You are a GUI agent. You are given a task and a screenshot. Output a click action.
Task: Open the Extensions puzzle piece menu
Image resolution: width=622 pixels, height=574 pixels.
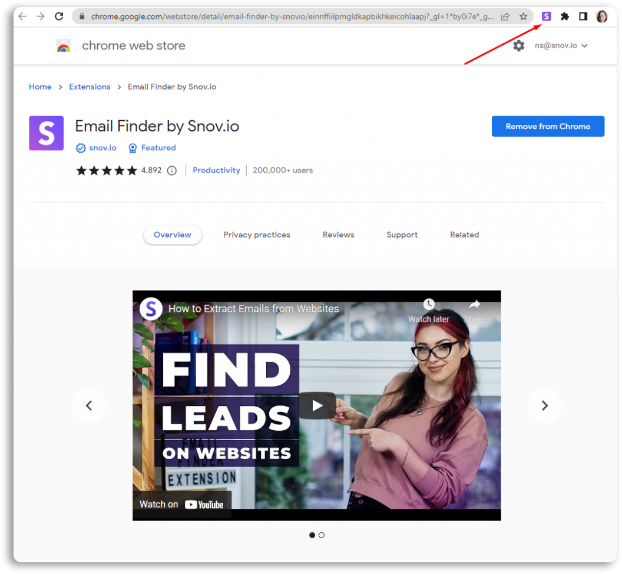[564, 17]
